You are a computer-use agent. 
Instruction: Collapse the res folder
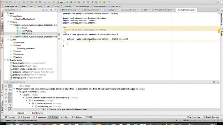[x=8, y=40]
